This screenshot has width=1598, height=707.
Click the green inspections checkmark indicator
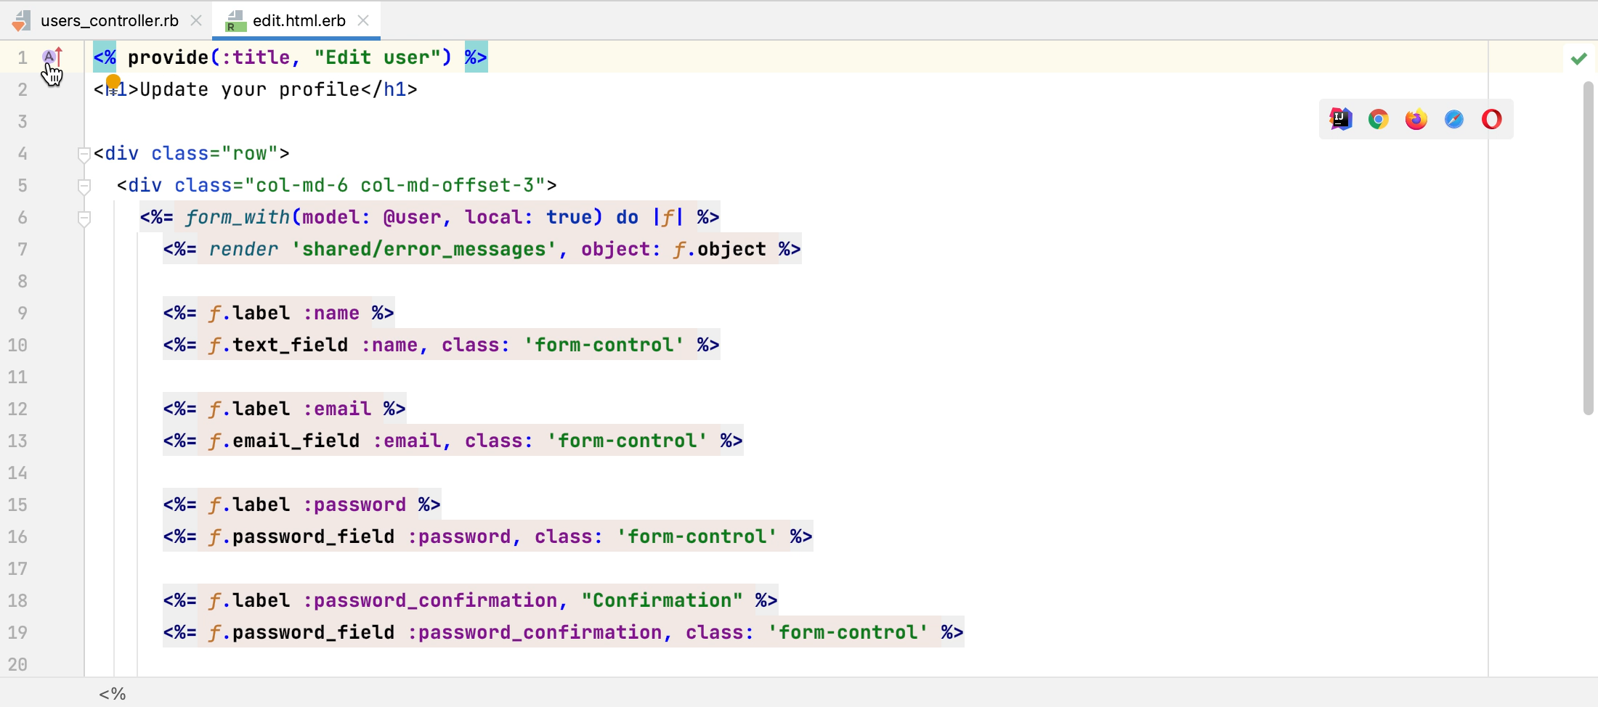pos(1578,58)
